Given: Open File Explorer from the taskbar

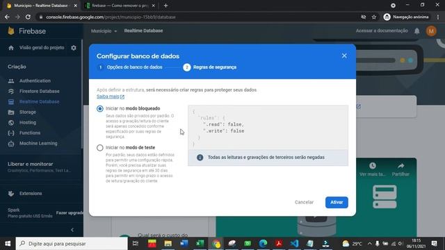Looking at the screenshot, I should pyautogui.click(x=168, y=244).
